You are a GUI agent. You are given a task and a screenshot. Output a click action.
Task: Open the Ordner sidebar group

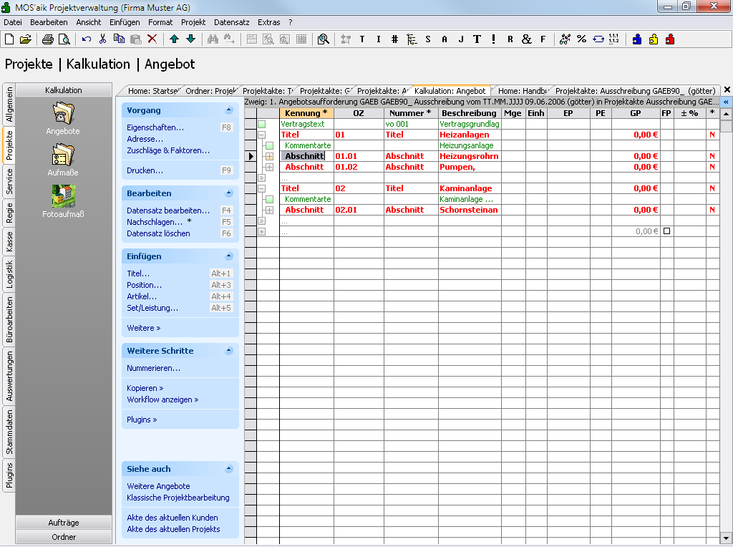point(64,537)
